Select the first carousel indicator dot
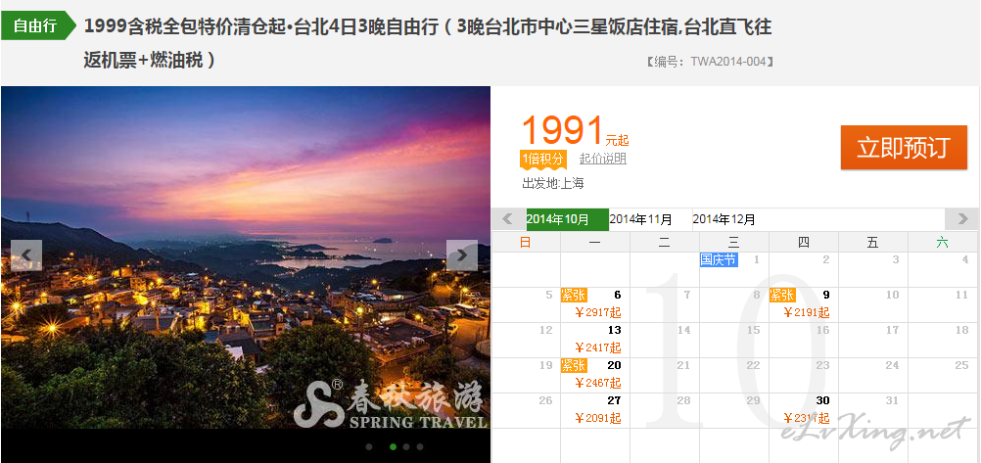Screen dimensions: 981x463 369,446
